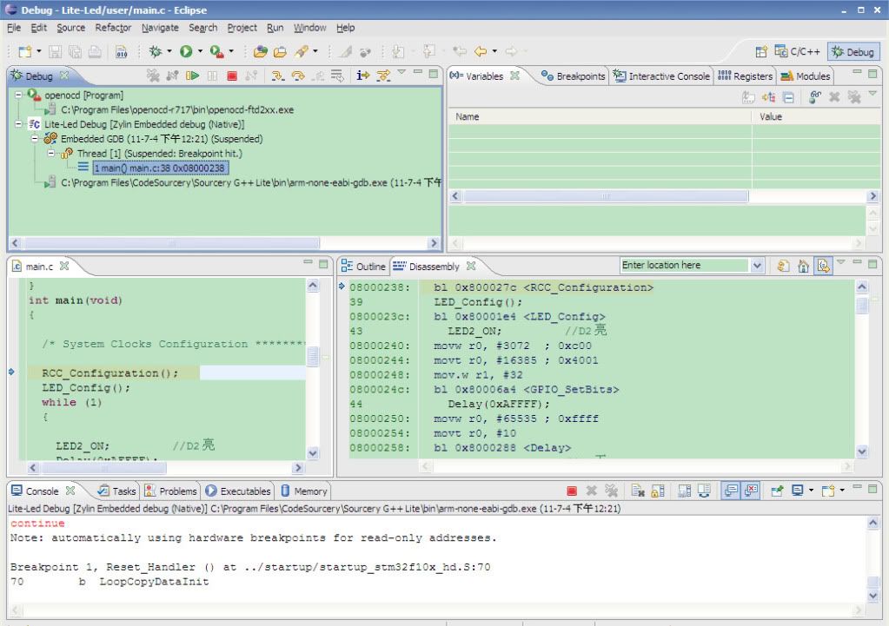Click the Terminate icon in Console toolbar

pos(572,491)
